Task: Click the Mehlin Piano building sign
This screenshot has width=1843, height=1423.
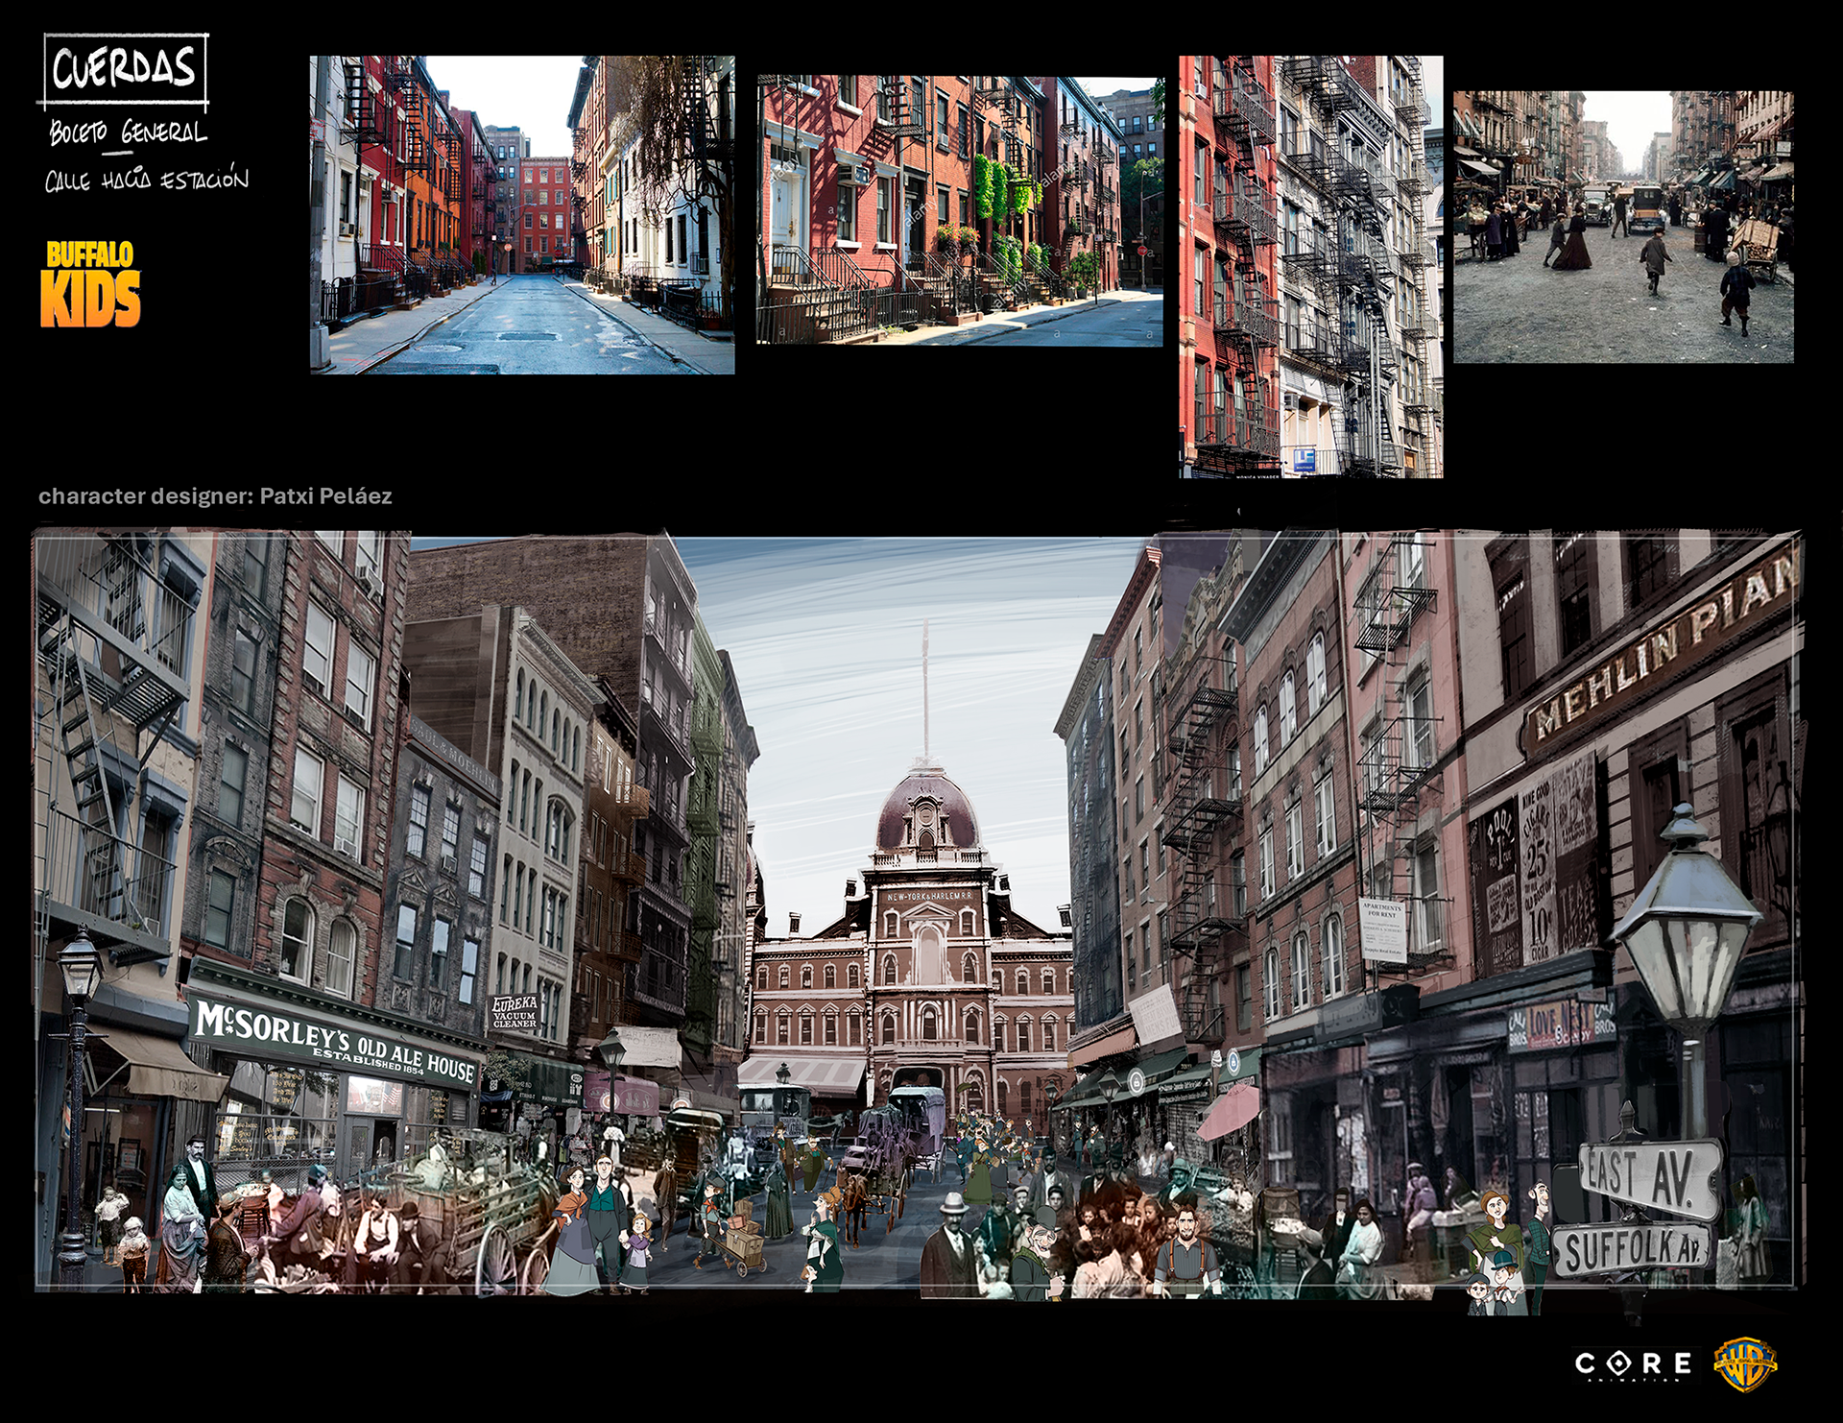Action: 1661,651
